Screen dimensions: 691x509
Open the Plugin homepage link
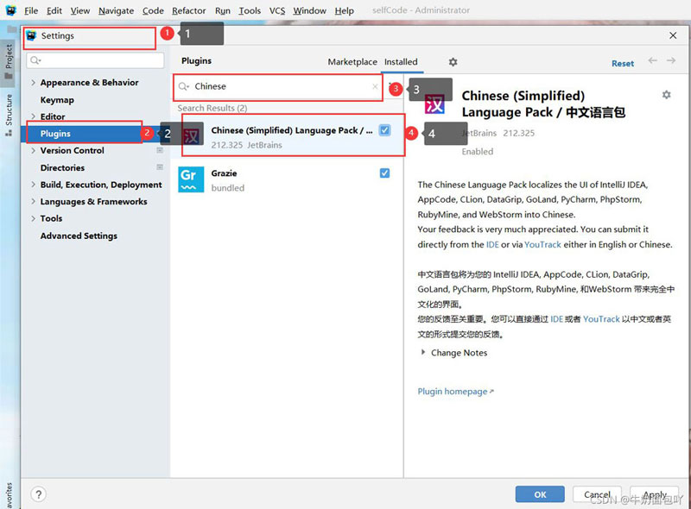coord(453,391)
